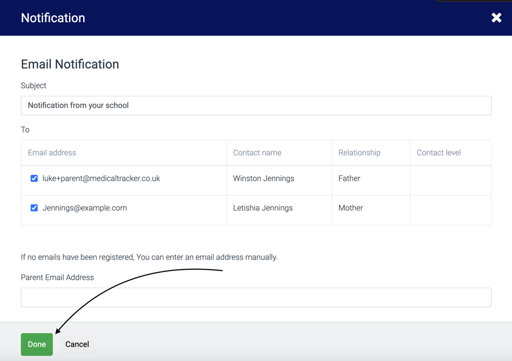Click the Subject input field
Viewport: 512px width, 361px height.
tap(256, 105)
